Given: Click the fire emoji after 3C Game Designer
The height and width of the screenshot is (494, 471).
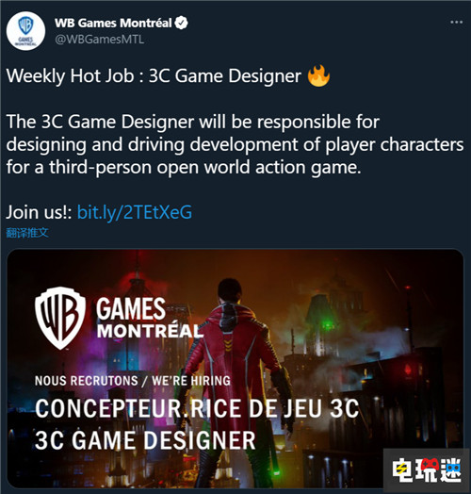Looking at the screenshot, I should click(x=318, y=75).
